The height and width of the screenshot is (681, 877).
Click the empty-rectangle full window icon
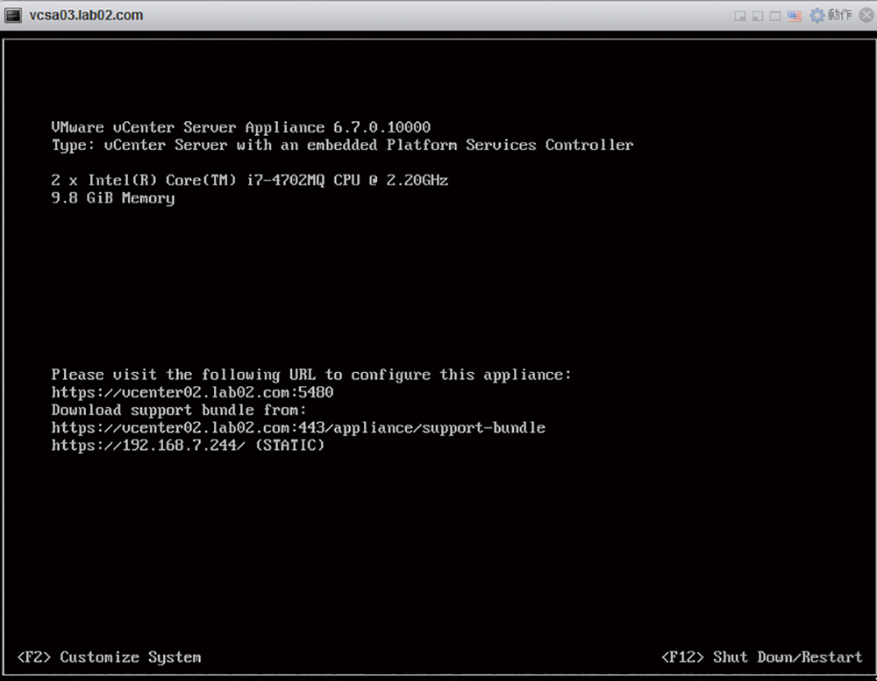(775, 16)
